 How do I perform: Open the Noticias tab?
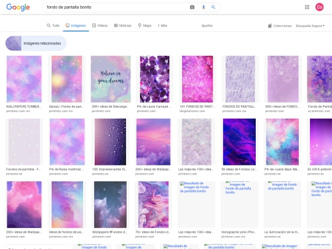click(123, 25)
